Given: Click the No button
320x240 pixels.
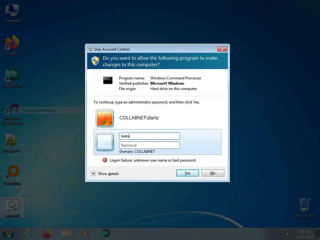Looking at the screenshot, I should click(x=212, y=173).
